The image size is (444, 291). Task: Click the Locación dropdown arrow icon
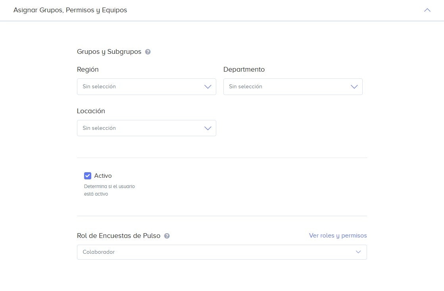pyautogui.click(x=208, y=128)
